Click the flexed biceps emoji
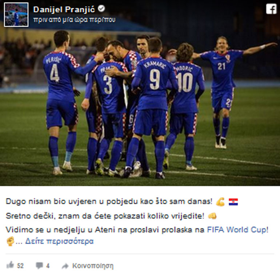 (220, 202)
